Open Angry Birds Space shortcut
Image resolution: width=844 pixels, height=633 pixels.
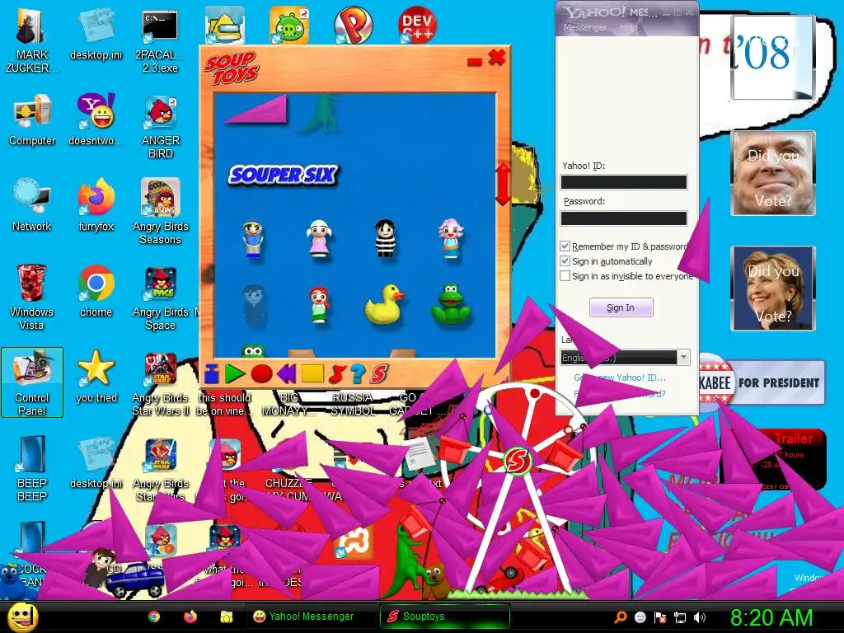click(x=161, y=297)
